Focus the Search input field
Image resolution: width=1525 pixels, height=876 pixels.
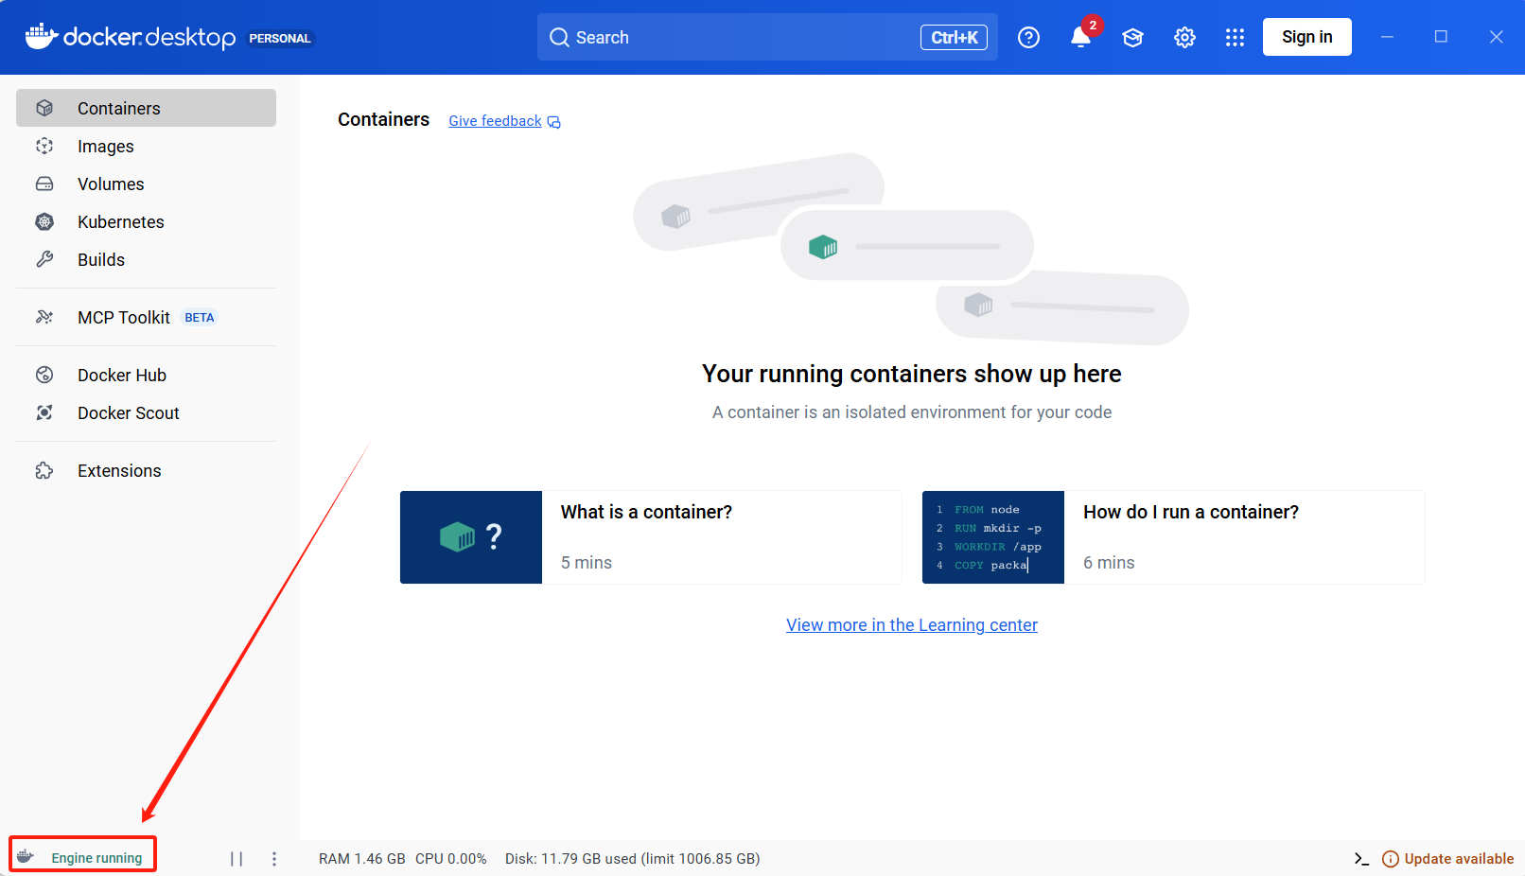(x=767, y=37)
